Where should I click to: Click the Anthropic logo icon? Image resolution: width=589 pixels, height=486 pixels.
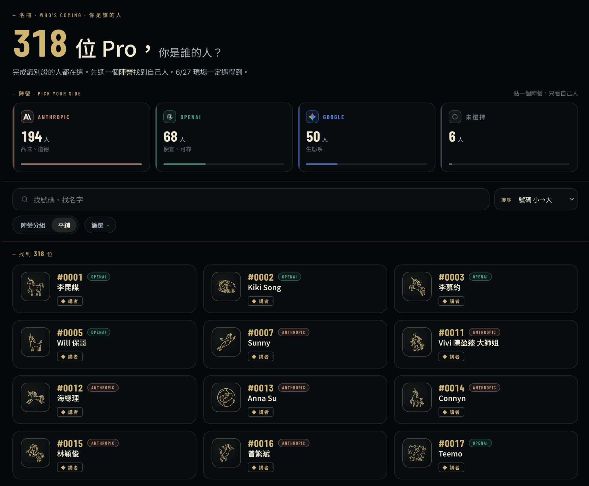click(27, 117)
